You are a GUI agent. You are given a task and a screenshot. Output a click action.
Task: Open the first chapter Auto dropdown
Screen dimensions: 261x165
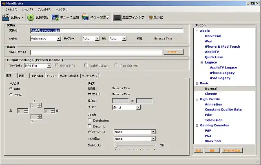(91, 39)
